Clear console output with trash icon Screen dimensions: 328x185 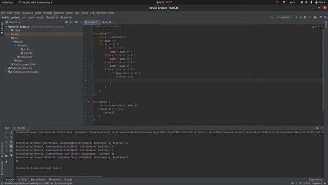[11, 155]
